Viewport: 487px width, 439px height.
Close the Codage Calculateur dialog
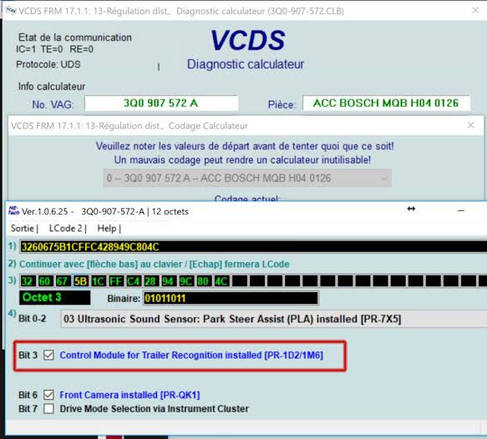[x=471, y=125]
